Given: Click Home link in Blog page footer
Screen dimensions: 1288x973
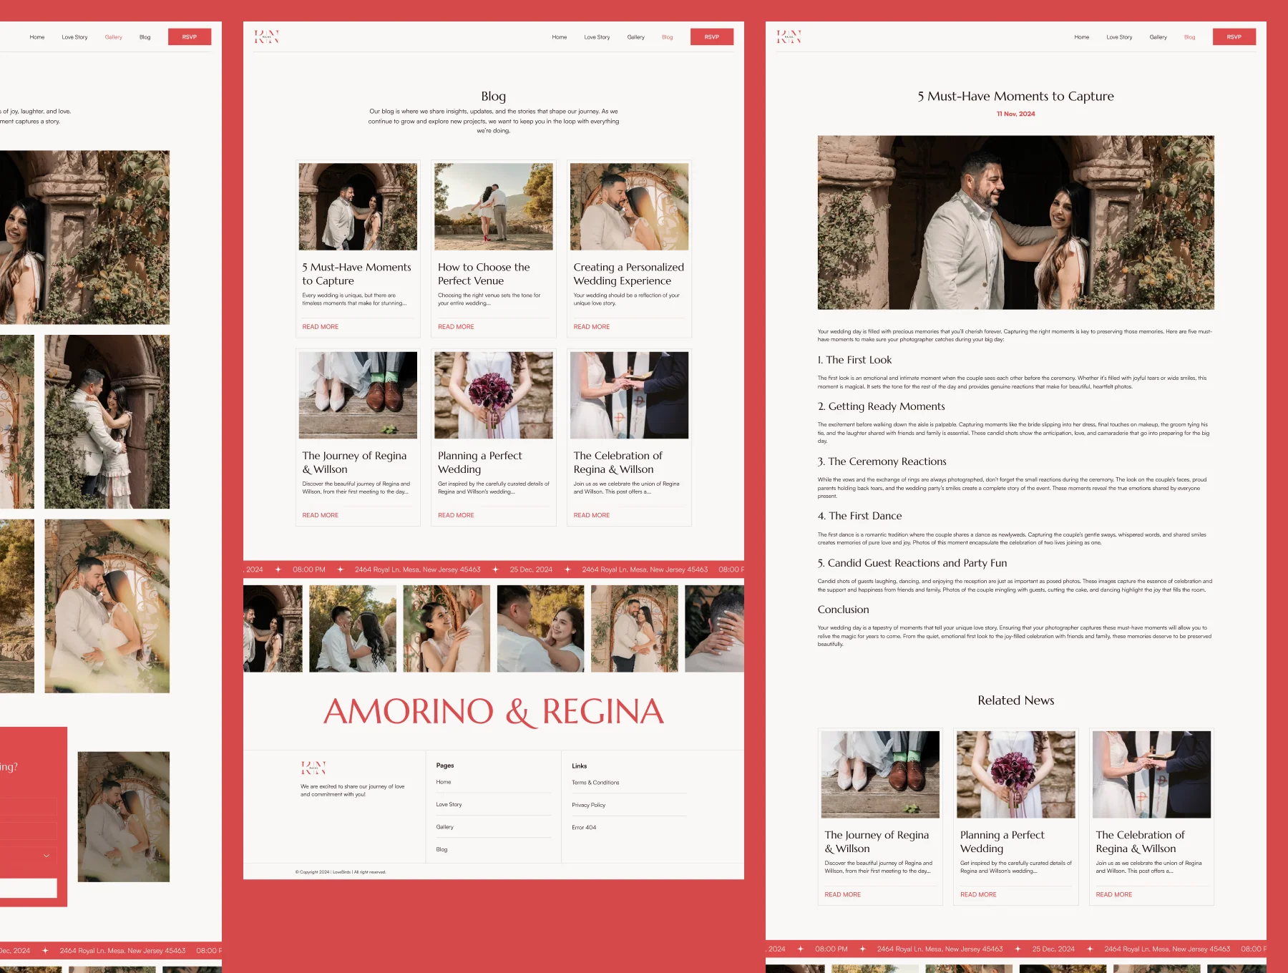Looking at the screenshot, I should [x=444, y=782].
